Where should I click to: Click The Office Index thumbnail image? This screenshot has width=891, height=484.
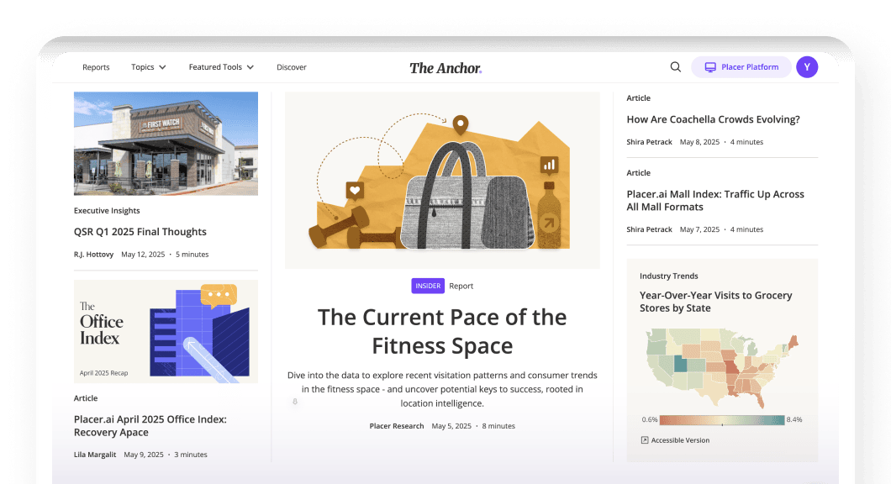(166, 331)
